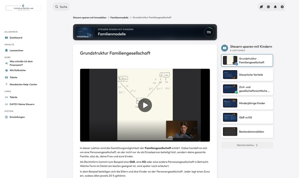Select lesson Bestandsimmobilien
Viewport: 299px width, 178px height.
point(247,131)
